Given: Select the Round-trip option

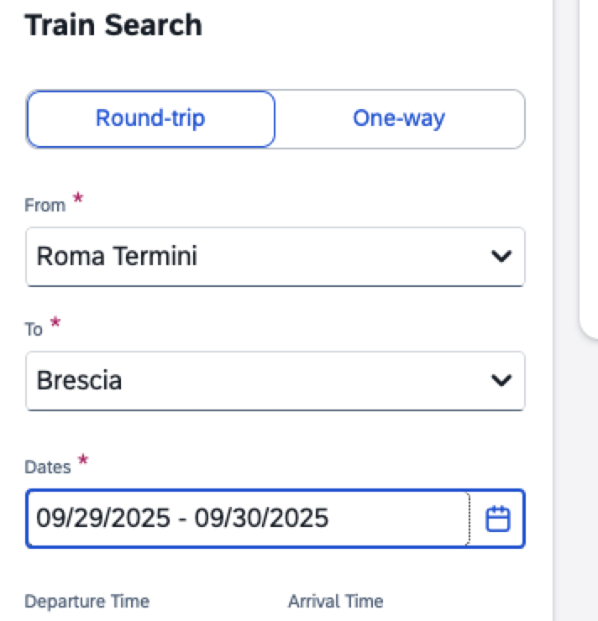Looking at the screenshot, I should coord(150,118).
